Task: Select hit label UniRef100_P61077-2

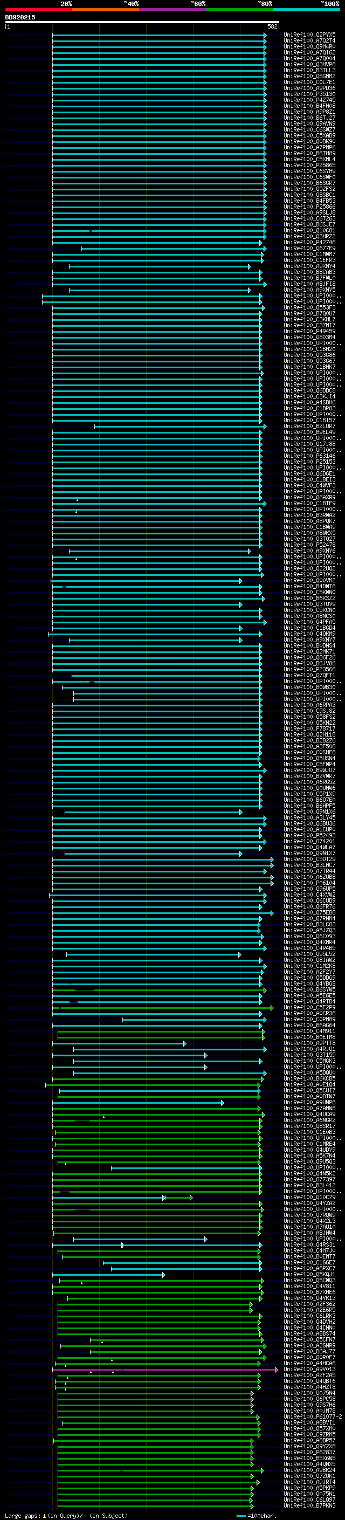Action: (313, 1416)
